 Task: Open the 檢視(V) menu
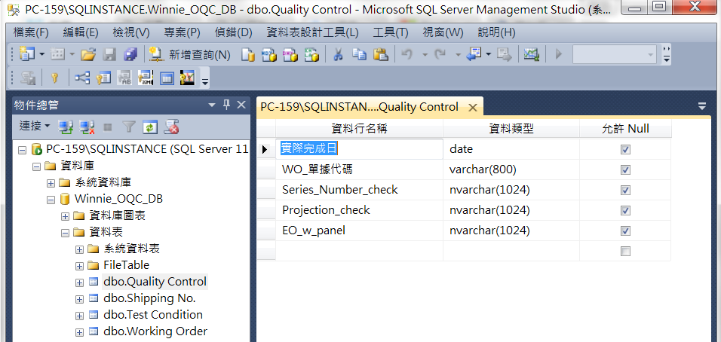(x=131, y=32)
